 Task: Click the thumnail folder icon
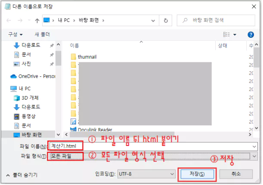[x=73, y=57]
